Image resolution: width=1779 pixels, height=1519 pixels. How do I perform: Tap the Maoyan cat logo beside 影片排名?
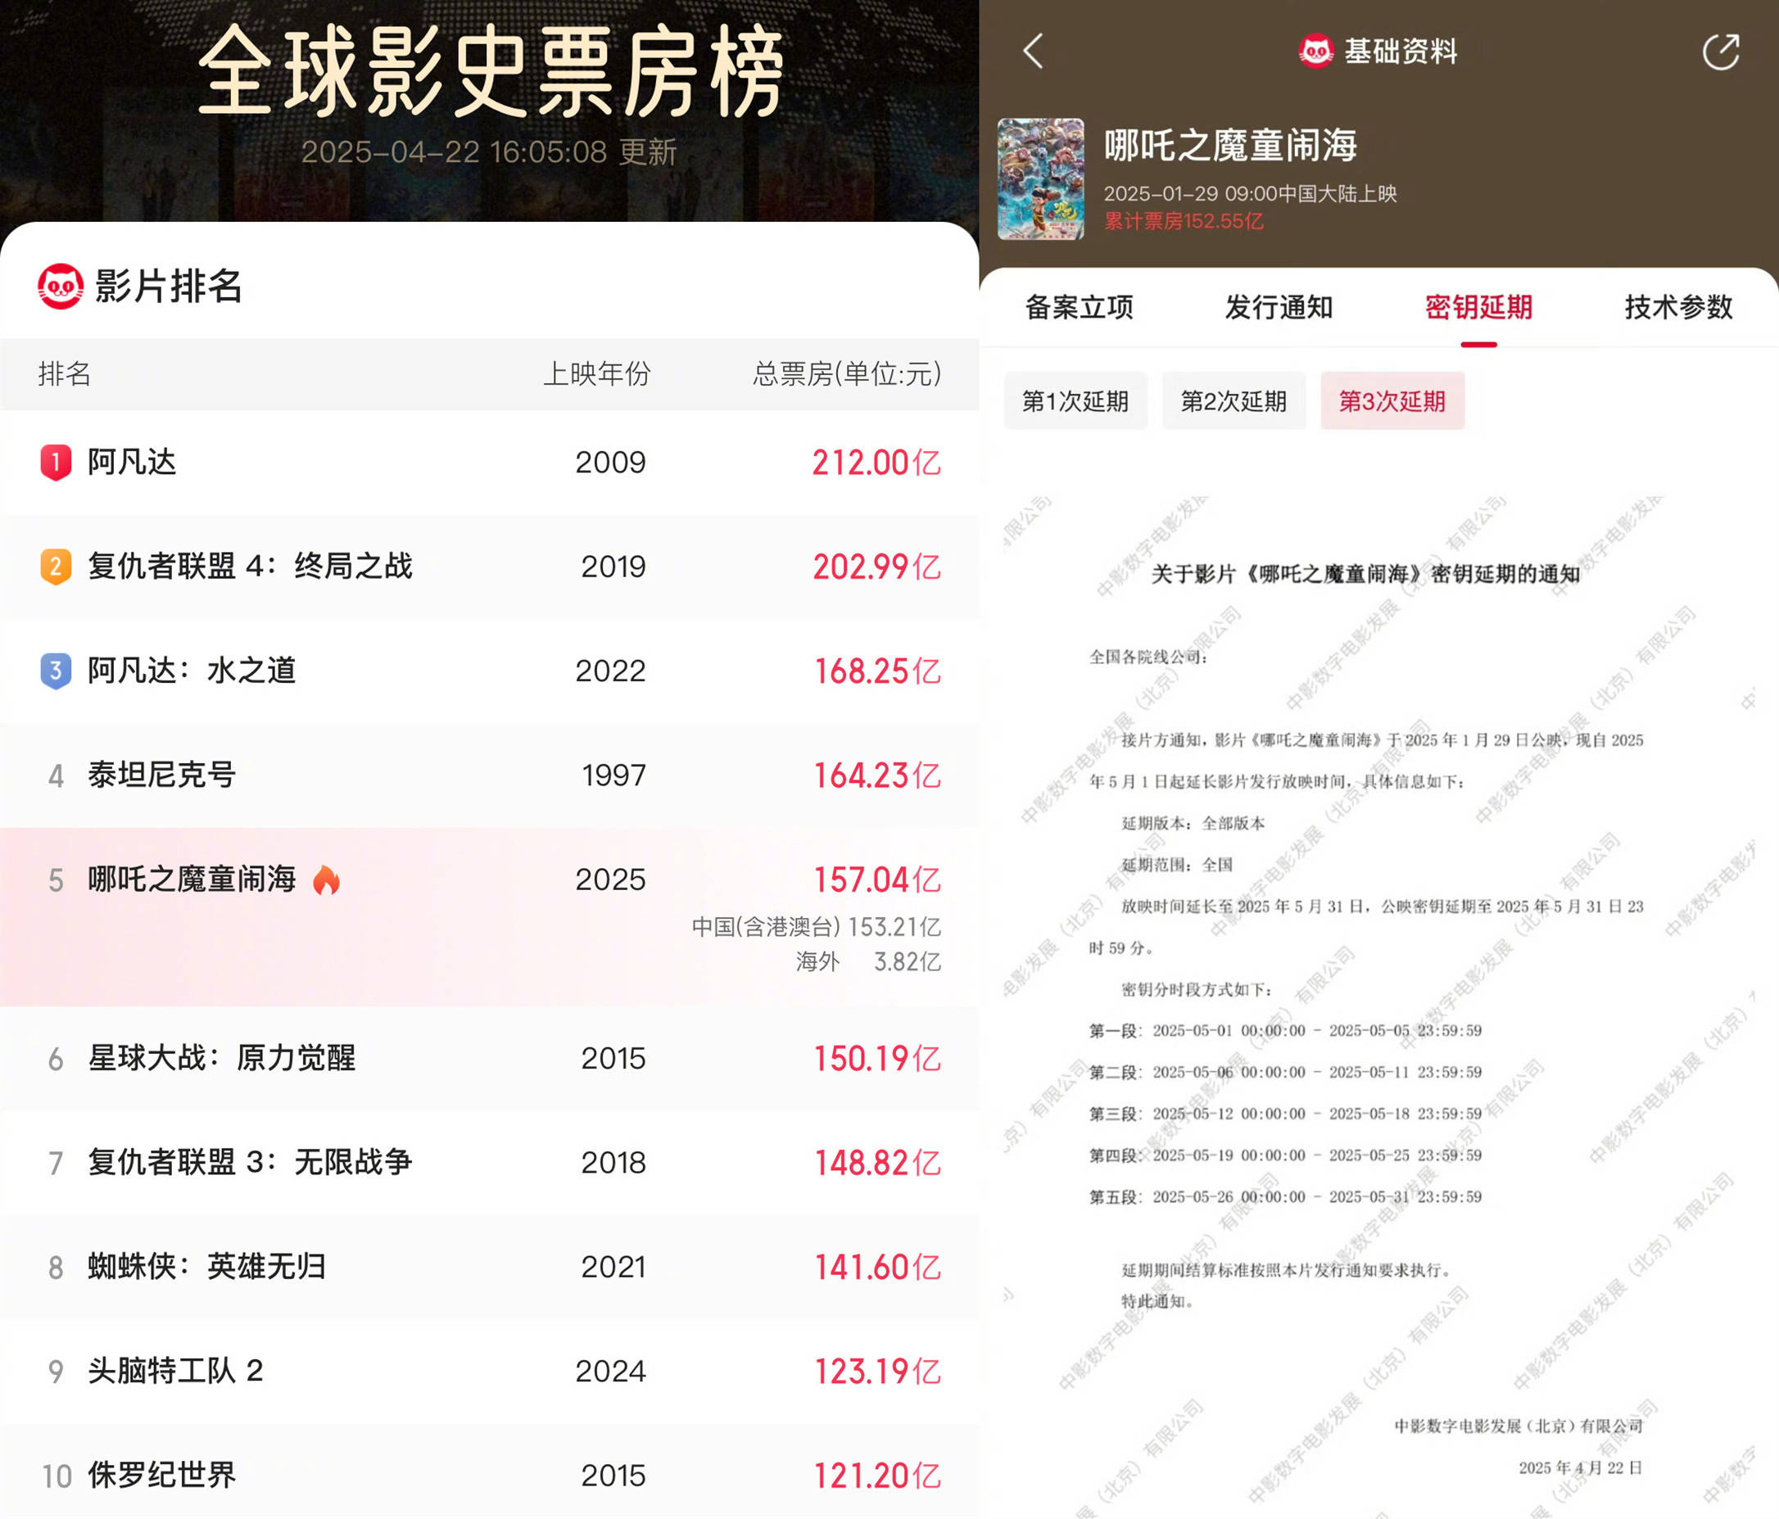pos(60,286)
